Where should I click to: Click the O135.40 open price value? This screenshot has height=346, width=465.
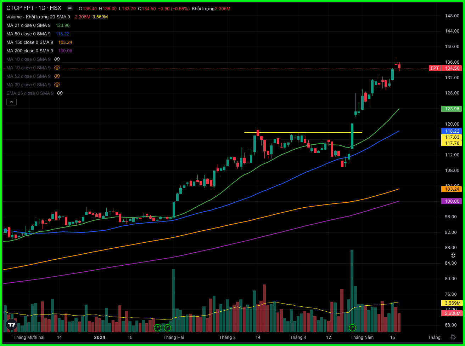(89, 8)
